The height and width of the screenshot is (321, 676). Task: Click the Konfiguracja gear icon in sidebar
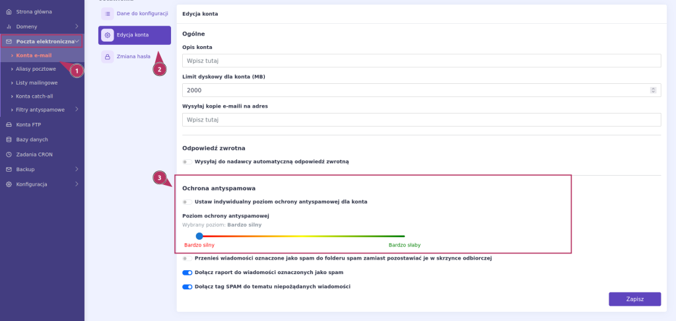point(9,184)
